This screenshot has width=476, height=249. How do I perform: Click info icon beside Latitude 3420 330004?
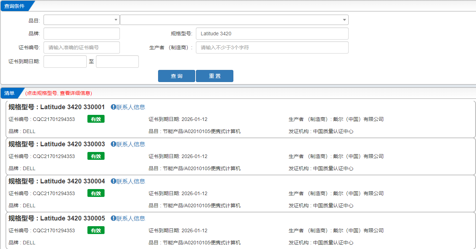click(113, 181)
